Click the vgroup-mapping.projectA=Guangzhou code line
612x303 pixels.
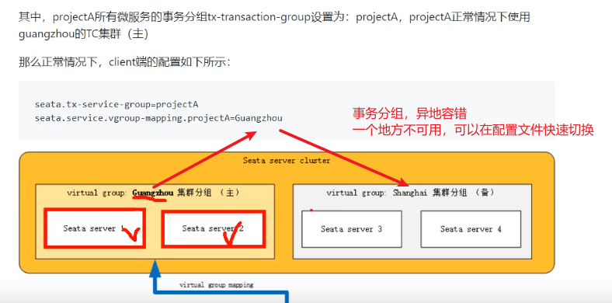point(158,118)
